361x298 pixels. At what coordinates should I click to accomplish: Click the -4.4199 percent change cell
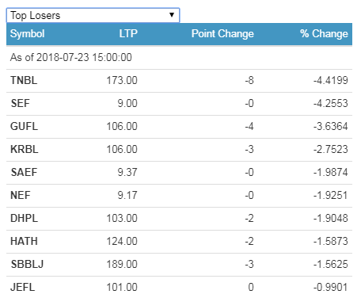coord(331,80)
